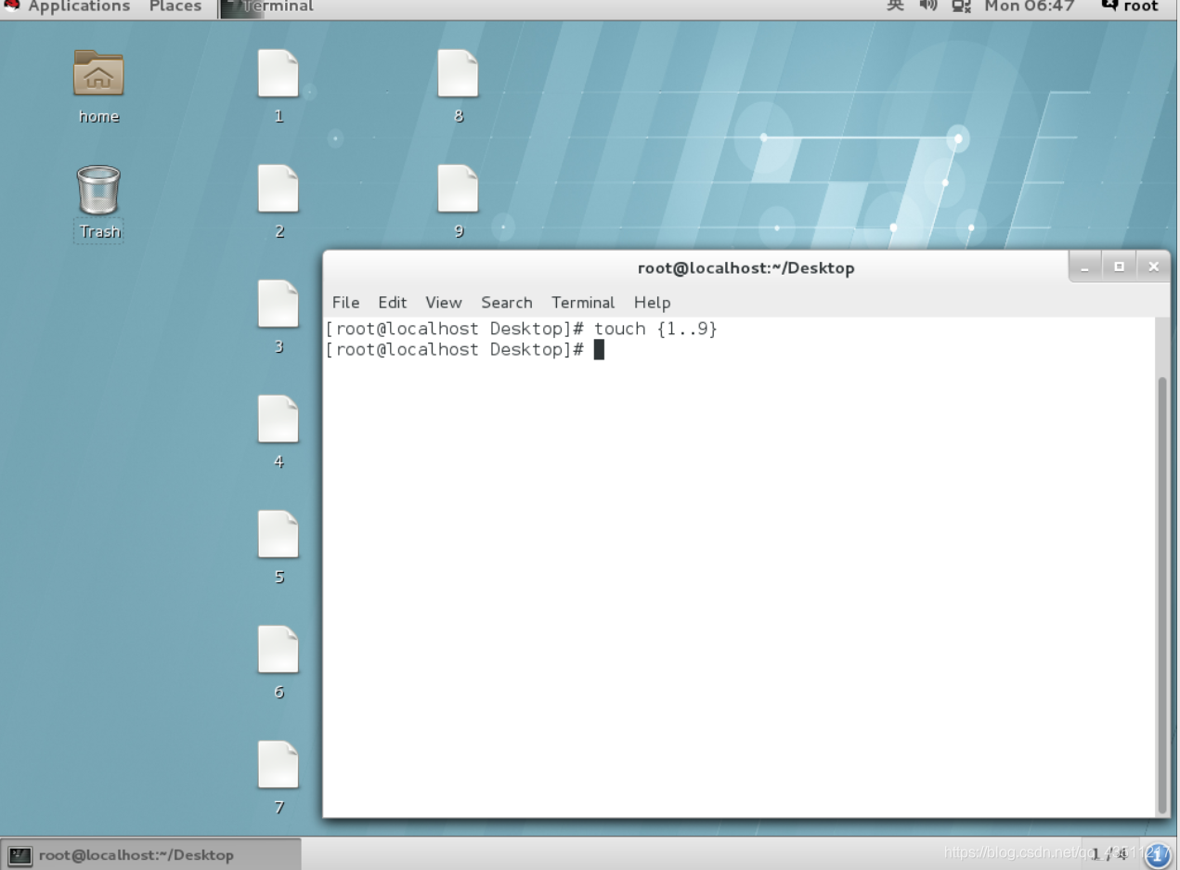Open the Terminal app menu in top bar
The width and height of the screenshot is (1180, 870).
click(269, 7)
